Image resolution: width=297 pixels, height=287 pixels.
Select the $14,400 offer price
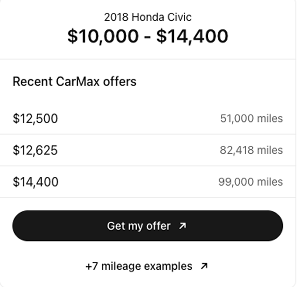(x=36, y=182)
